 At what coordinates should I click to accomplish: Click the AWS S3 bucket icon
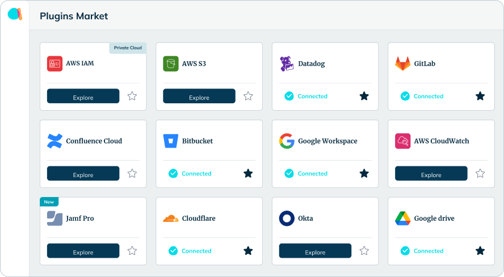click(x=171, y=64)
